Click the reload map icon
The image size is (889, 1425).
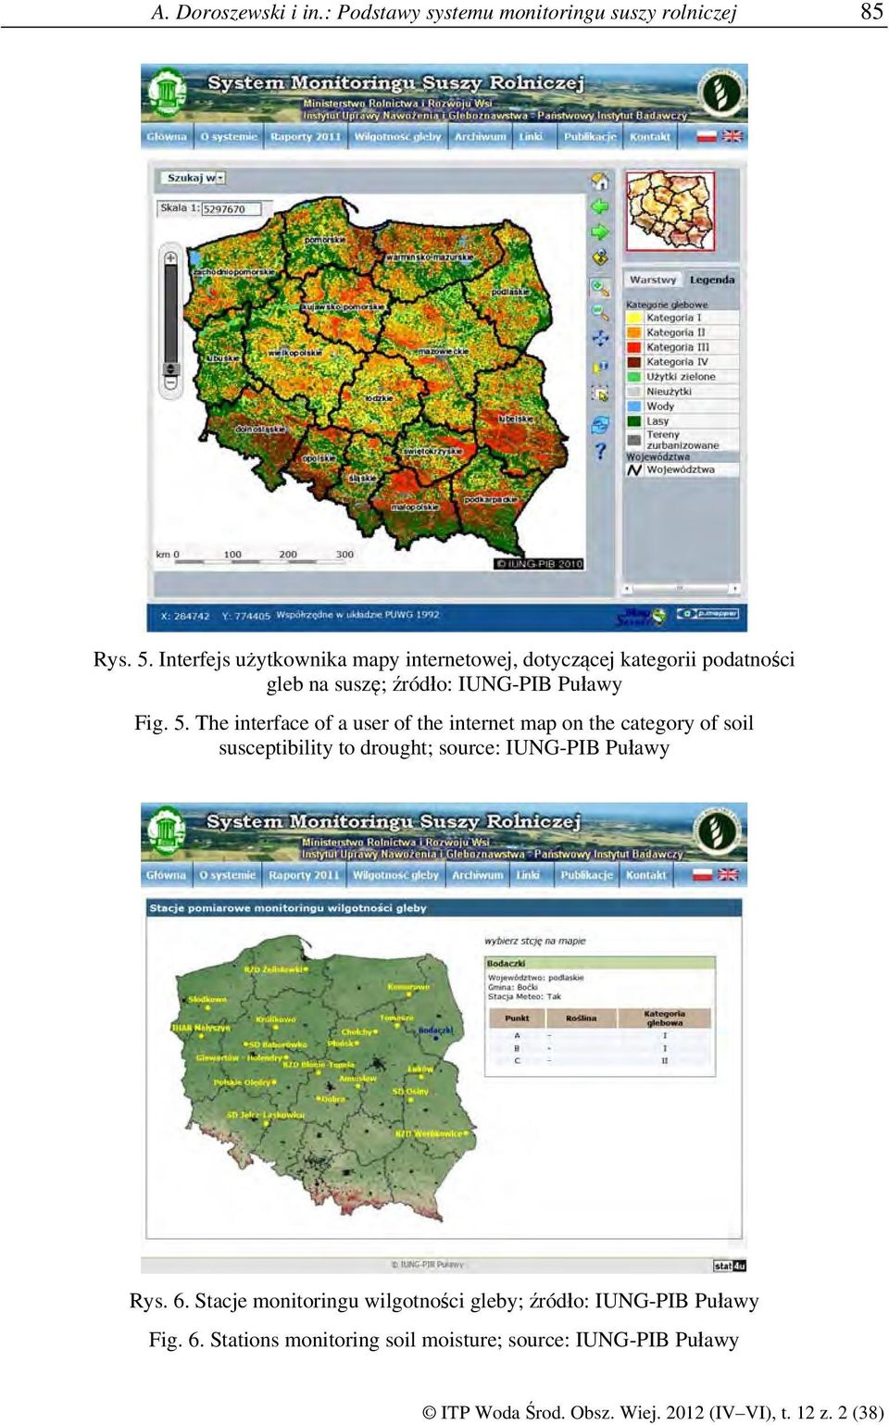click(600, 425)
